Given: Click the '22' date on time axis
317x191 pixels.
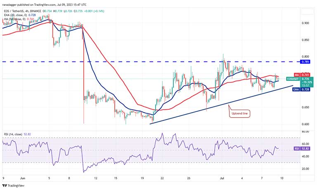Looking at the screenshot, I should 162,178.
